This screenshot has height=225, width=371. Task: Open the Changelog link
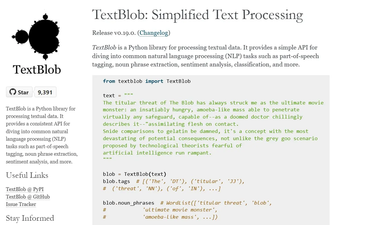tap(154, 33)
